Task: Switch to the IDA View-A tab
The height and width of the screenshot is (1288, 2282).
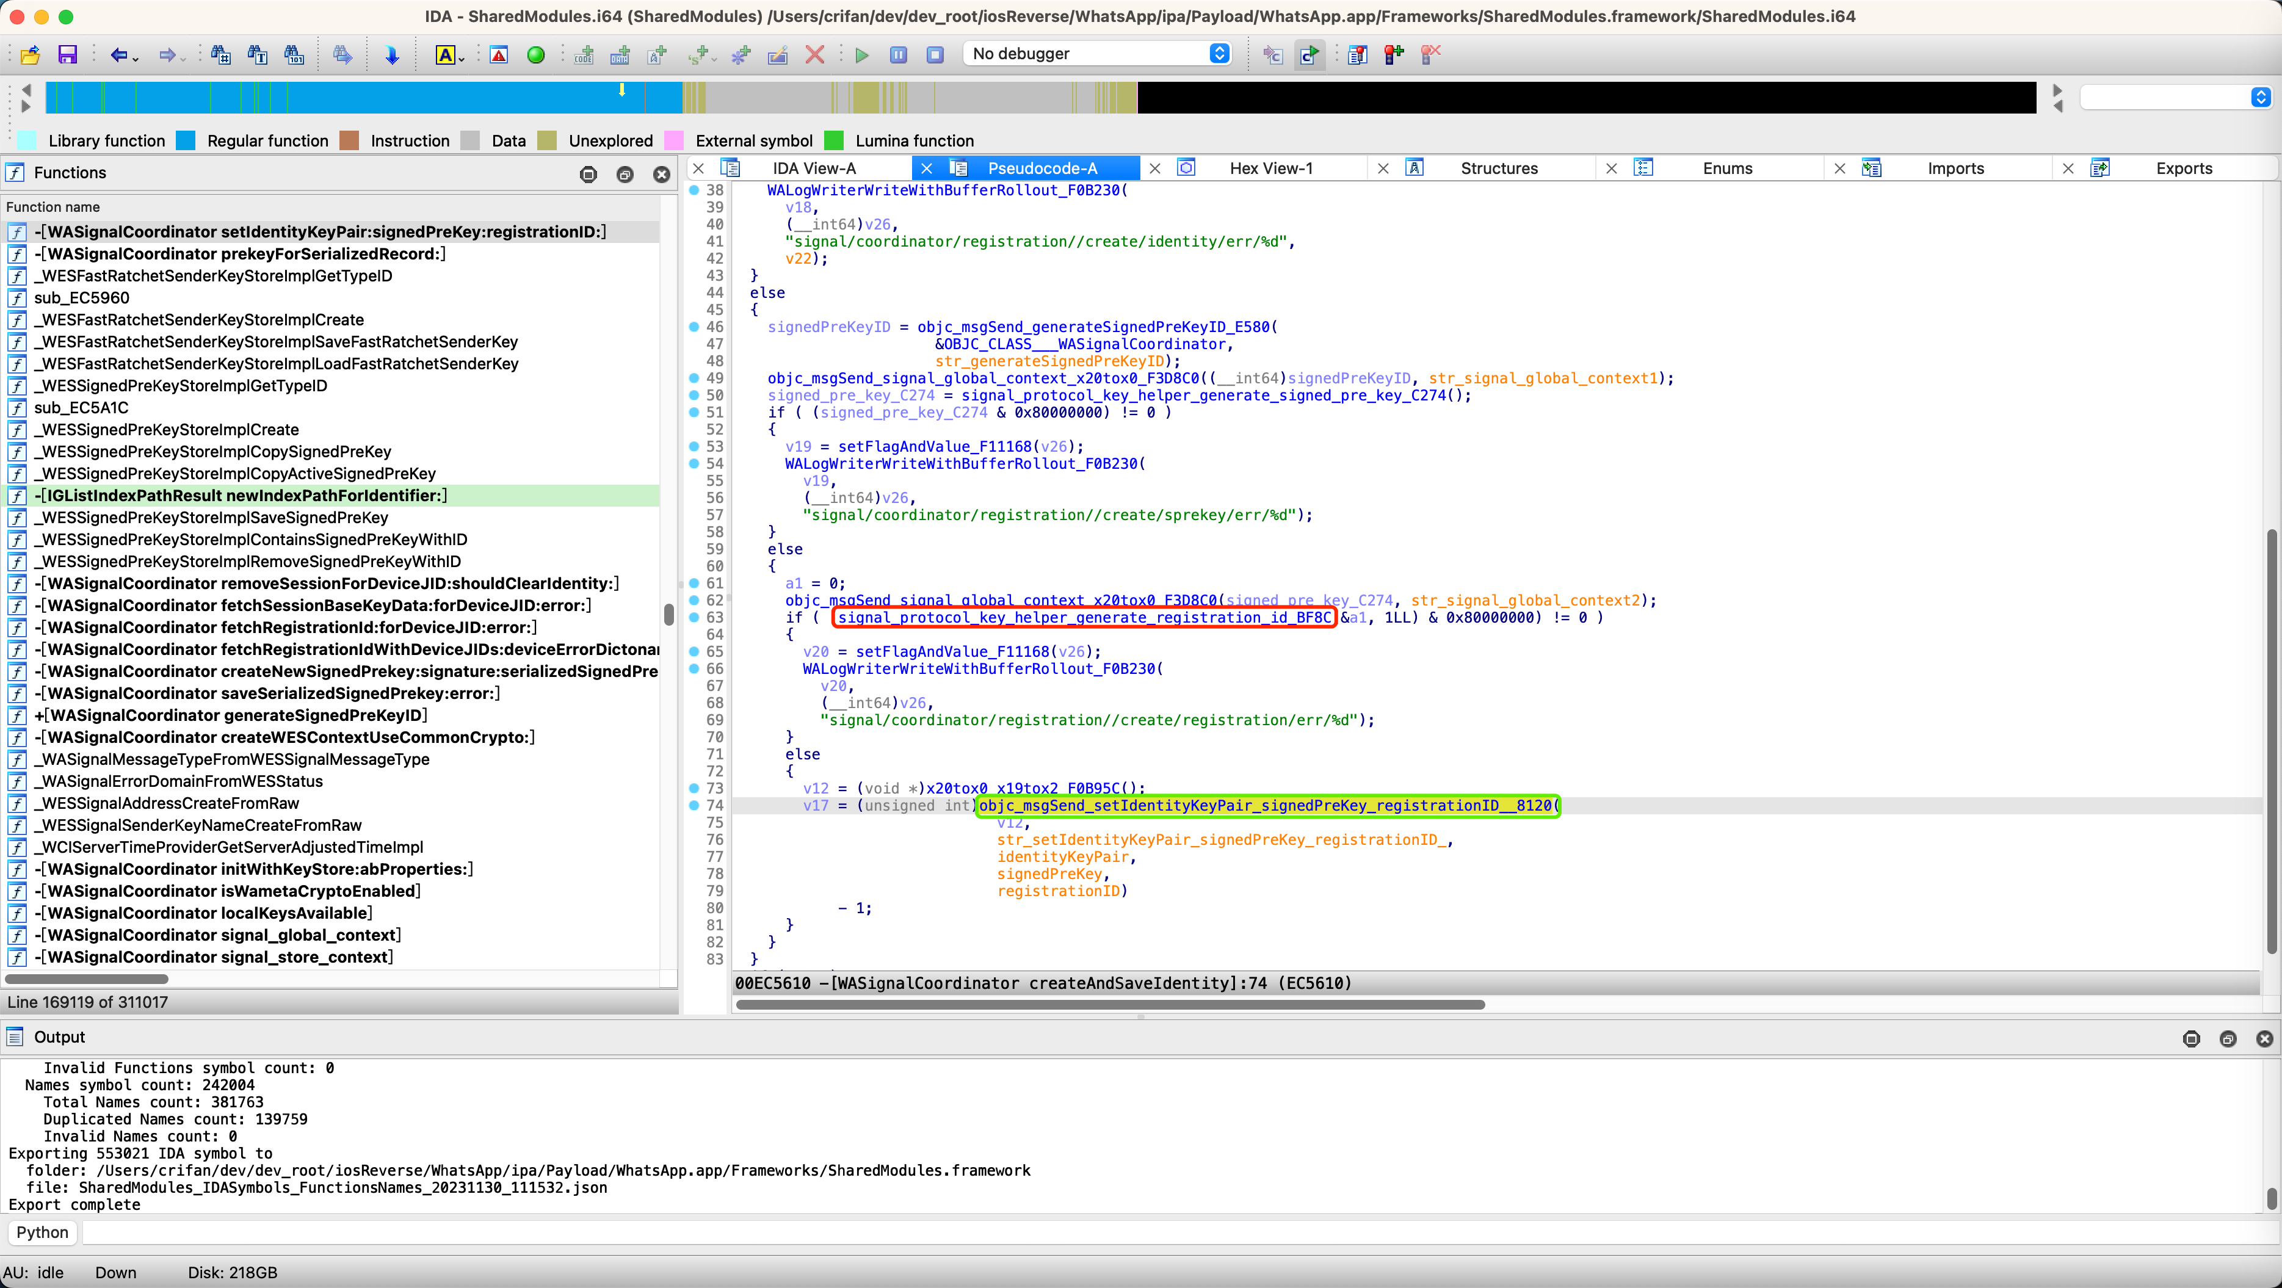Action: tap(814, 168)
